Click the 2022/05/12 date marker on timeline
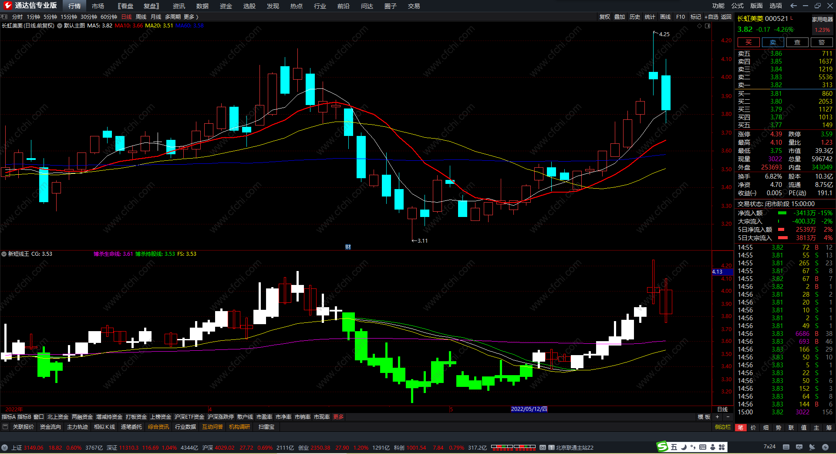Viewport: 836px width, 454px height. tap(529, 409)
